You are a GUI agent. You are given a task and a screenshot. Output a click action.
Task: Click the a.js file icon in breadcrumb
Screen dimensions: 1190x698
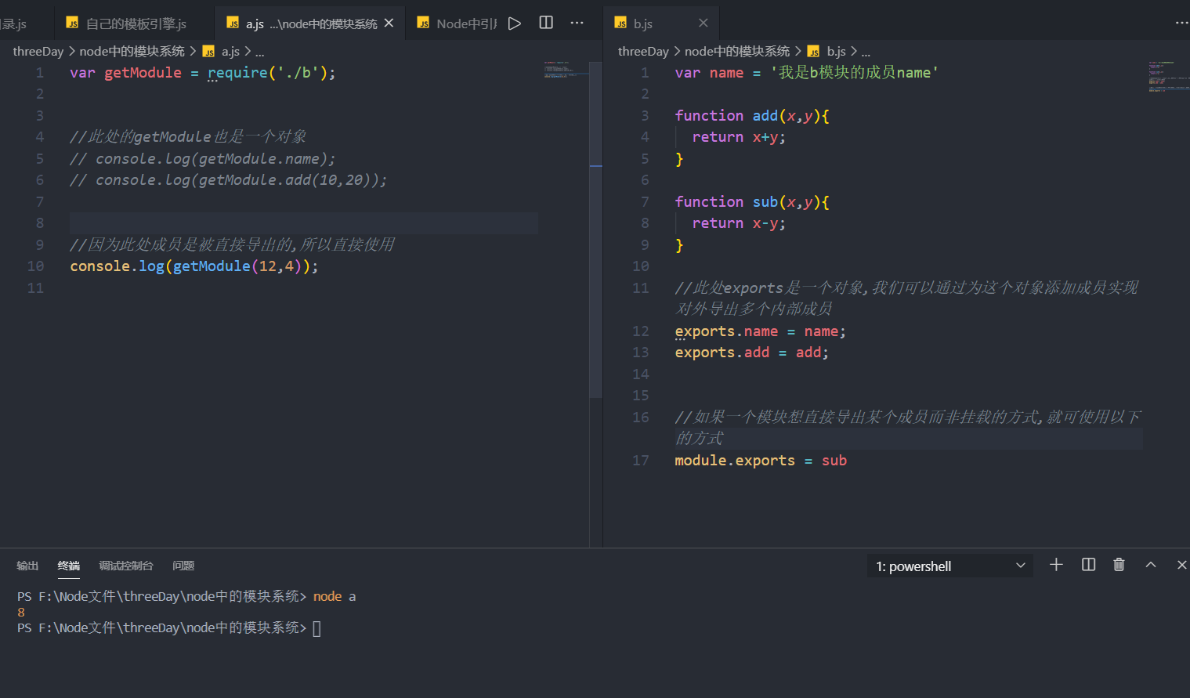click(208, 52)
